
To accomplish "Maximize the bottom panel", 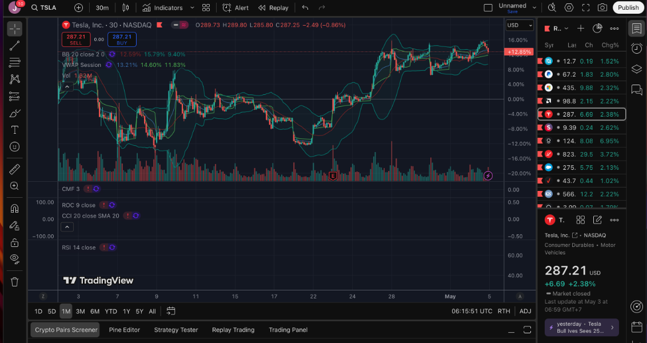I will [x=528, y=330].
